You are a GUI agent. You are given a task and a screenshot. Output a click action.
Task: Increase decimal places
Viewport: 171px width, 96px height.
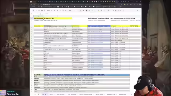point(63,10)
